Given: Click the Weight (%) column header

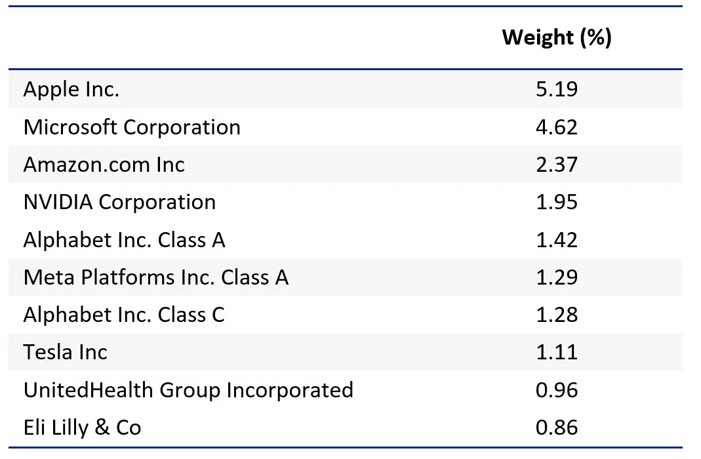Looking at the screenshot, I should pos(556,37).
